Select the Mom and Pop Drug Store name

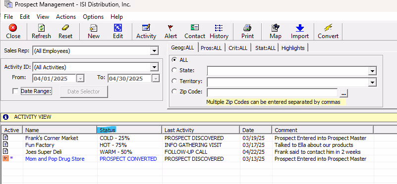coord(55,159)
